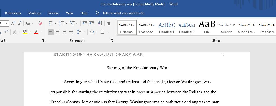Toggle show paragraph marks

tap(109, 23)
